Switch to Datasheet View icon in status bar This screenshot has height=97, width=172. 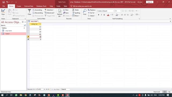point(164,92)
